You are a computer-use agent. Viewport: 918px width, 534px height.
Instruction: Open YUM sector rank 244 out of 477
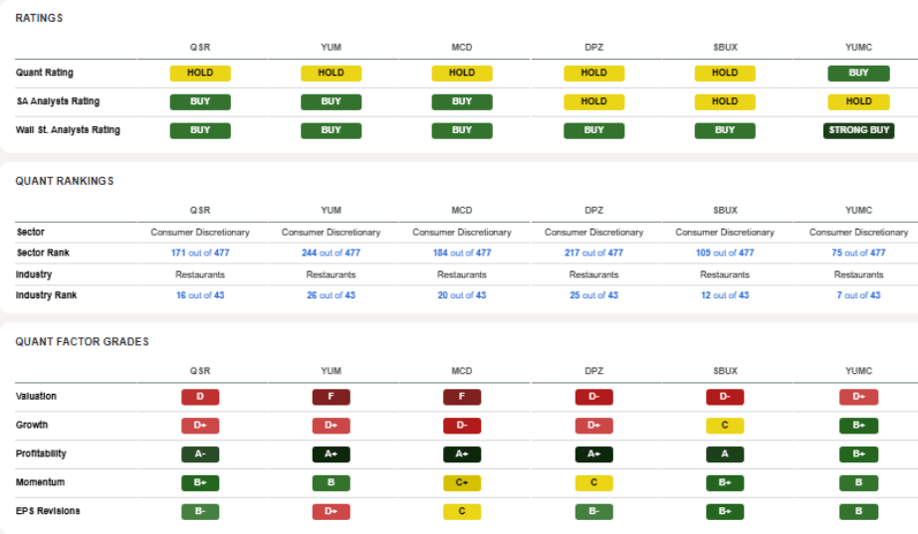[331, 253]
